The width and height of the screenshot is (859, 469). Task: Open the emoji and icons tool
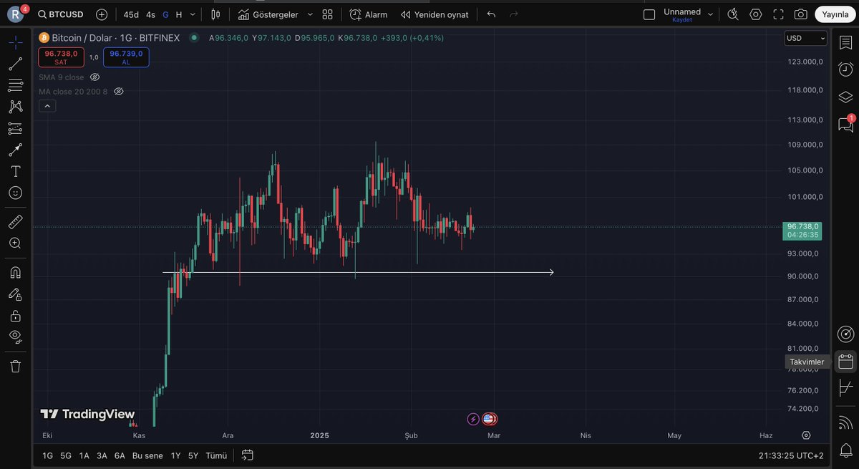(15, 193)
